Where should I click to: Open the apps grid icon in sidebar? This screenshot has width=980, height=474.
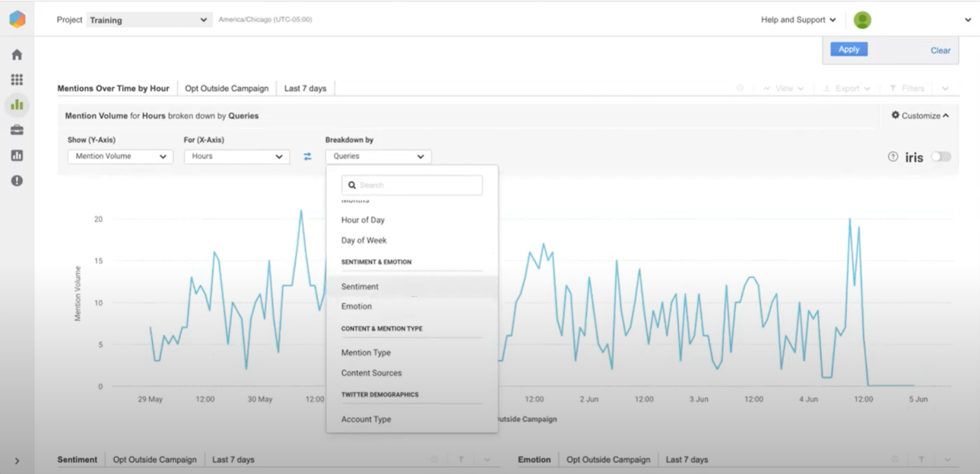(16, 80)
